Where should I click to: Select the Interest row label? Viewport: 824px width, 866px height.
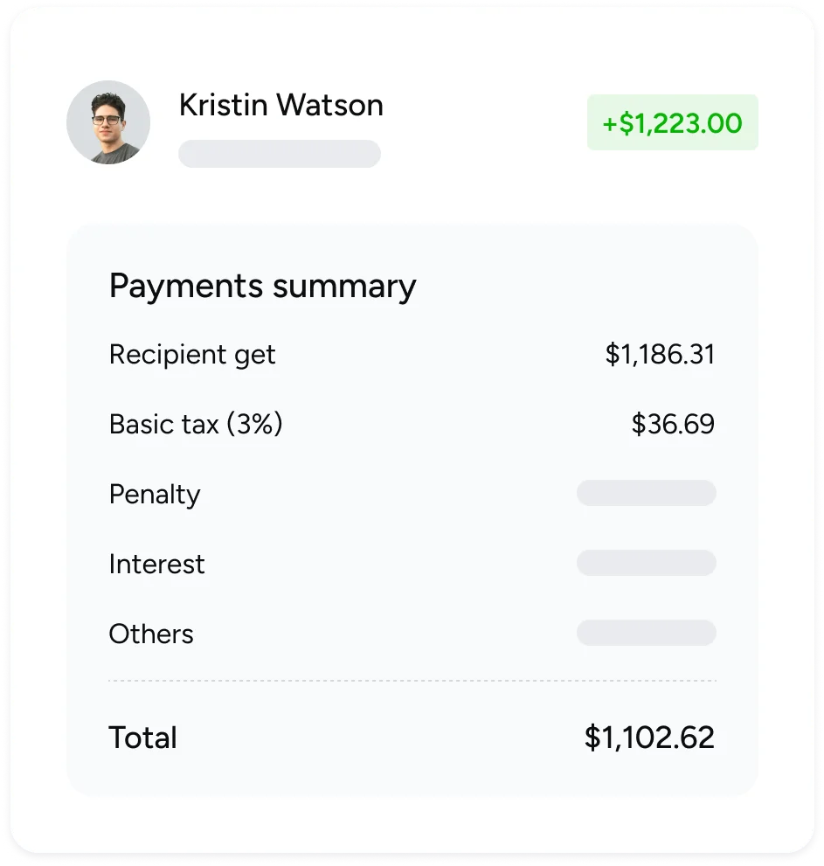pos(156,565)
